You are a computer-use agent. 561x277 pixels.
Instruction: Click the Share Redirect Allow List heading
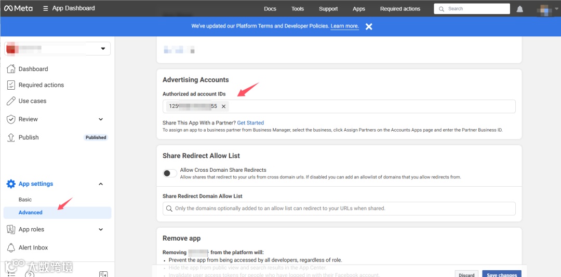coord(201,156)
